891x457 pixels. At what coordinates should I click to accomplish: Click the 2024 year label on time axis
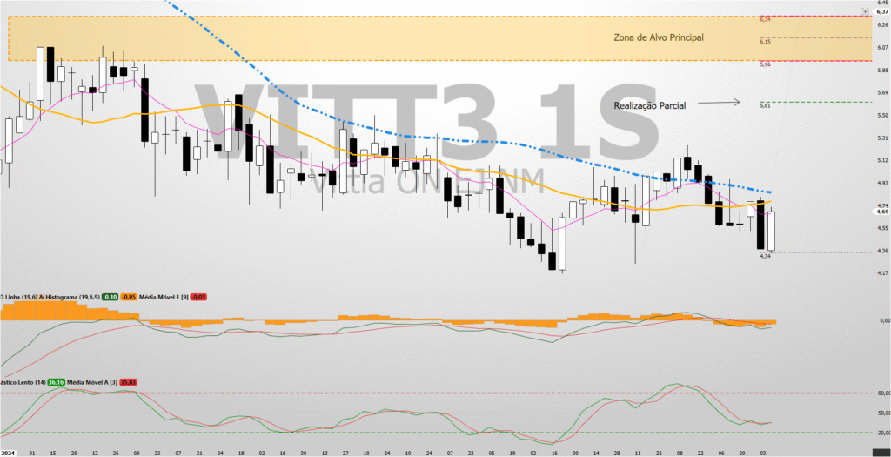click(9, 453)
